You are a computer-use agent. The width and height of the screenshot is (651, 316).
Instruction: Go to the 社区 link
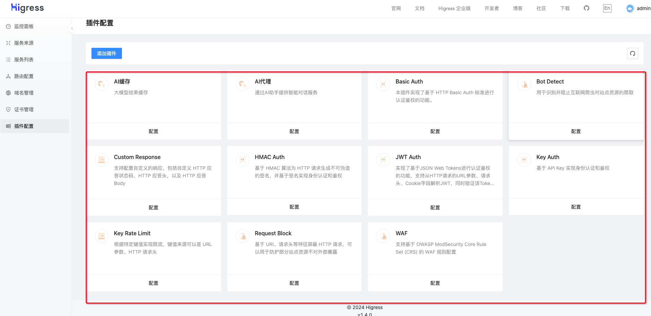(541, 8)
